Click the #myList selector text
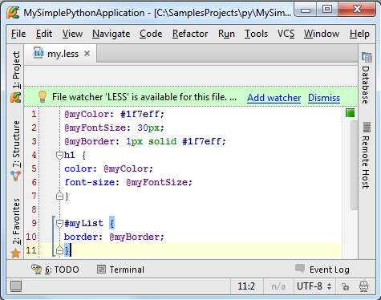The width and height of the screenshot is (381, 300). (83, 223)
